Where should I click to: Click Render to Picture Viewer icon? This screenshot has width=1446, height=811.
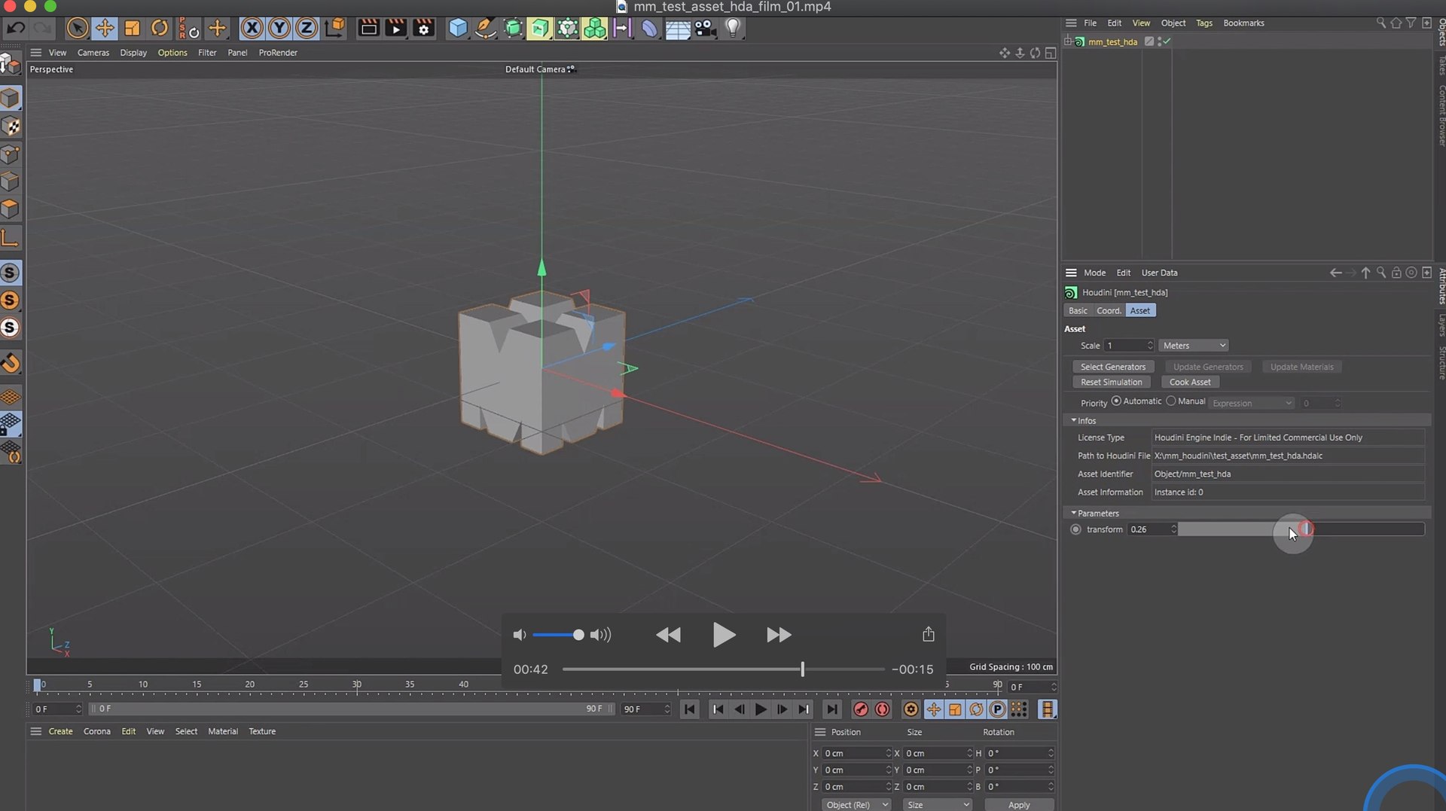pos(395,29)
